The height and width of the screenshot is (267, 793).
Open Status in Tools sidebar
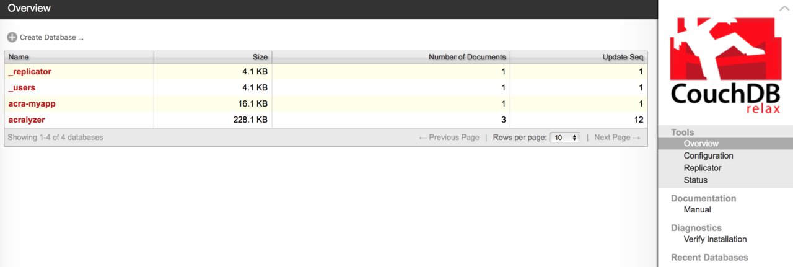coord(695,180)
